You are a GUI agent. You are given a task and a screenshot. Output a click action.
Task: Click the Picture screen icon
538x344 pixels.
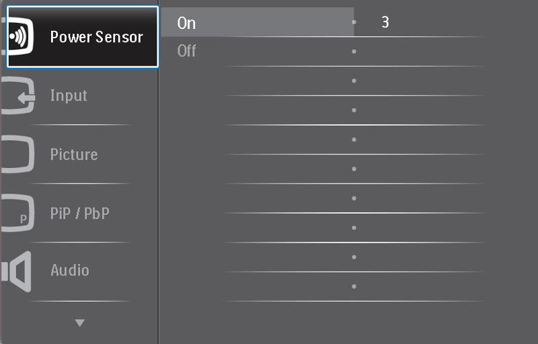(x=18, y=154)
